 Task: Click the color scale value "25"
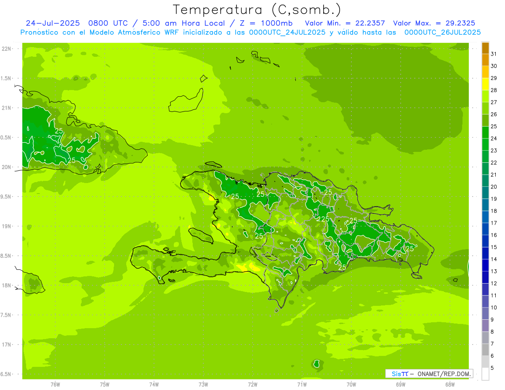point(494,126)
